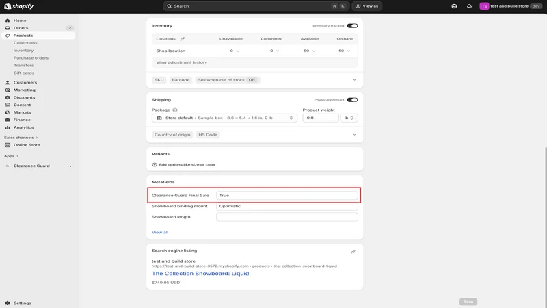This screenshot has height=308, width=547.
Task: Click the Country of origin tag
Action: pyautogui.click(x=172, y=135)
